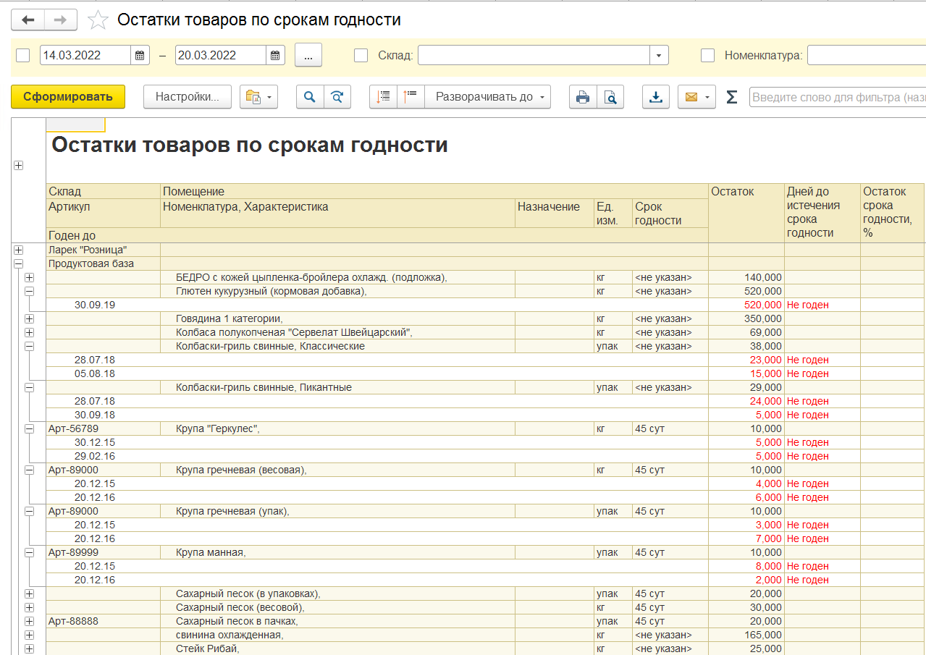Open the Настройки... settings button
Viewport: 926px width, 655px height.
[188, 97]
